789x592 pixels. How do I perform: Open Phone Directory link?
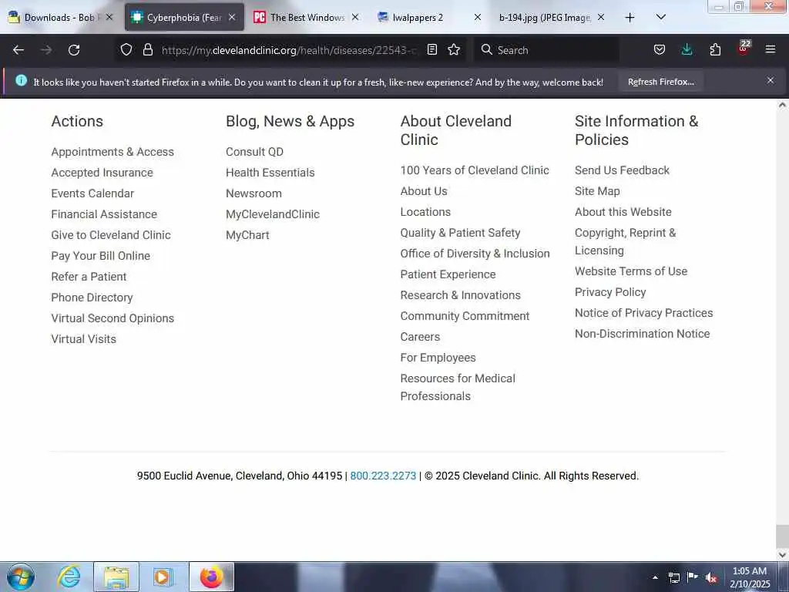click(x=92, y=298)
